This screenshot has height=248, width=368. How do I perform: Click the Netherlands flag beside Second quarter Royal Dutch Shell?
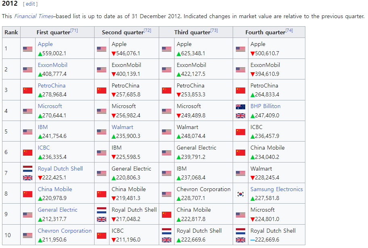point(102,210)
